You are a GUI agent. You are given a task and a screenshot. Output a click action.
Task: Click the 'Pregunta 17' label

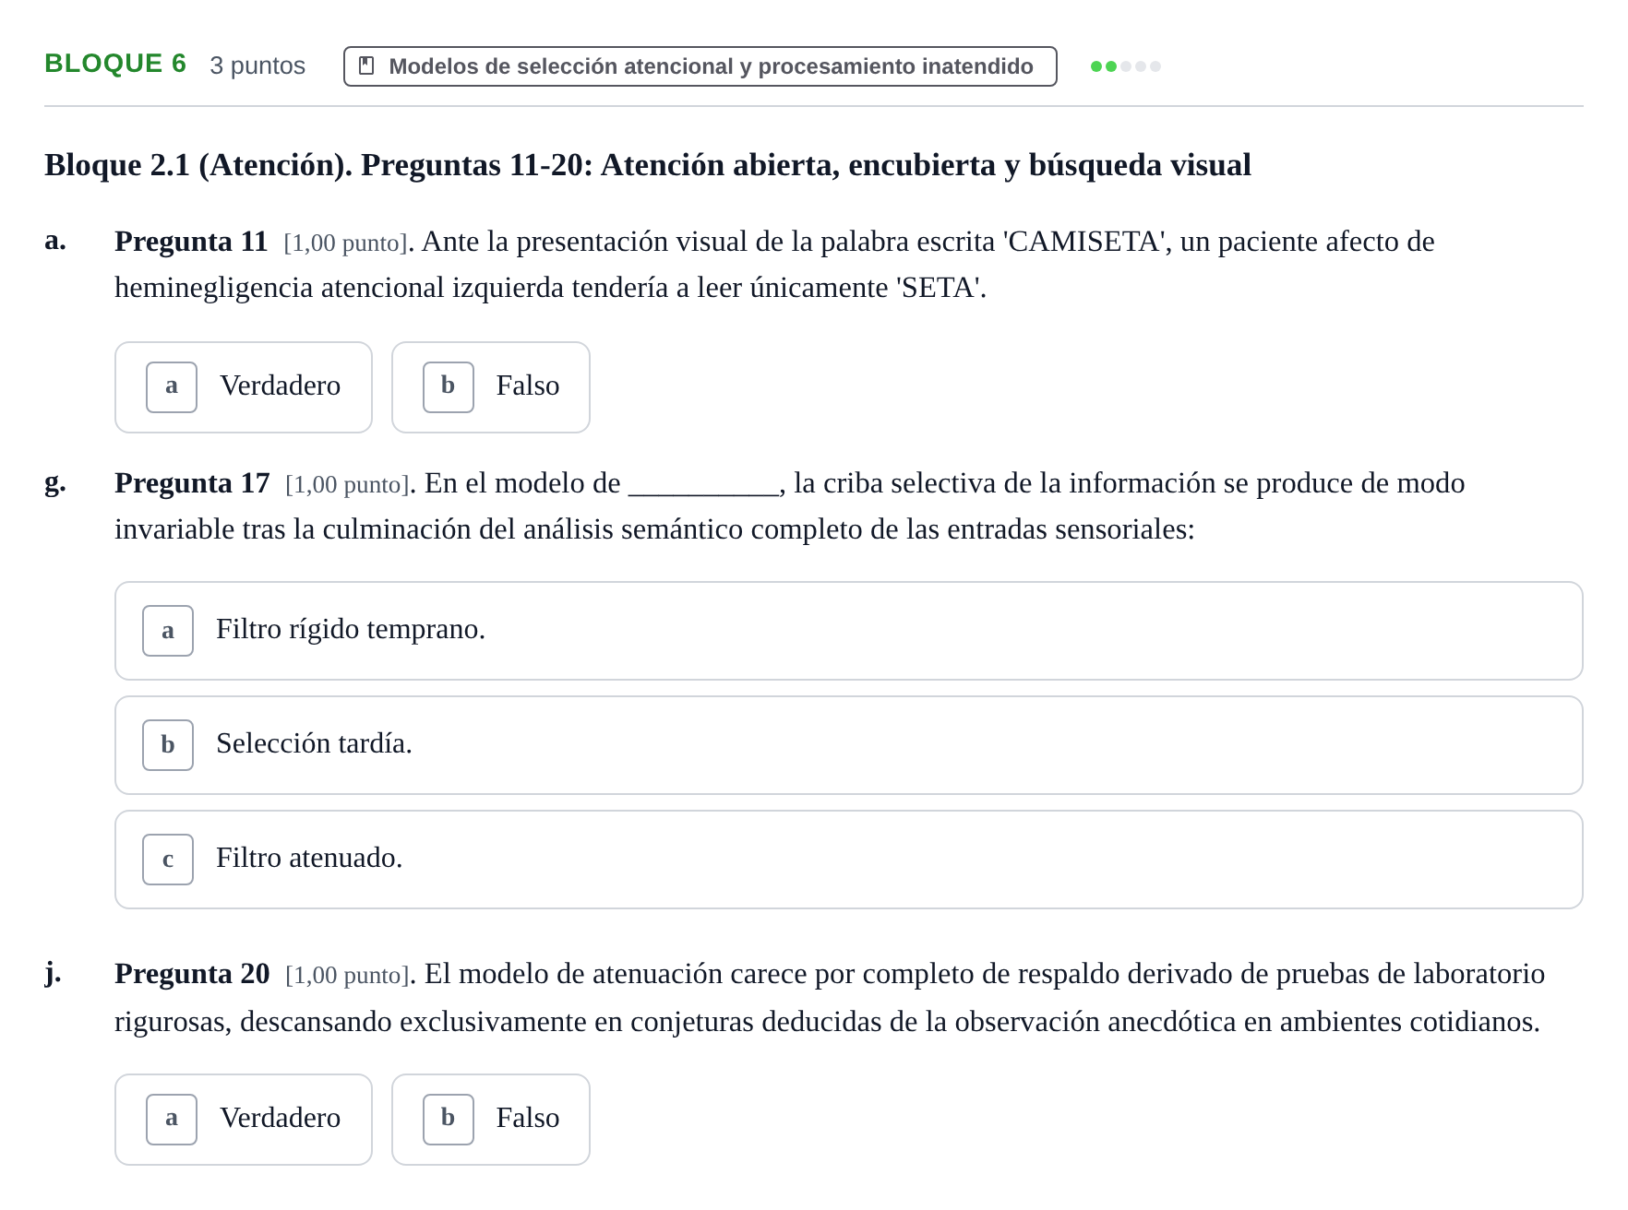[192, 483]
